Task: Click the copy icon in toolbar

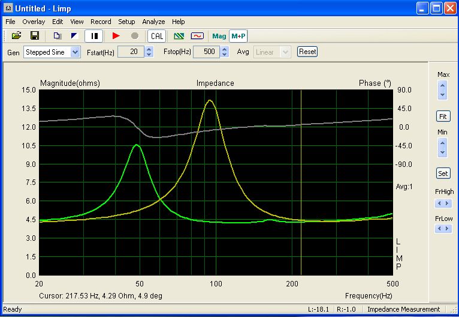Action: [58, 36]
